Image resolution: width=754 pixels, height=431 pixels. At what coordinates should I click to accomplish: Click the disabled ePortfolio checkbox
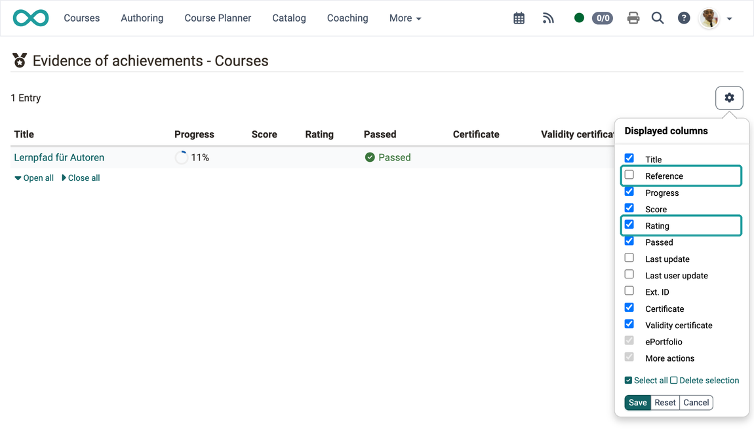(x=629, y=341)
